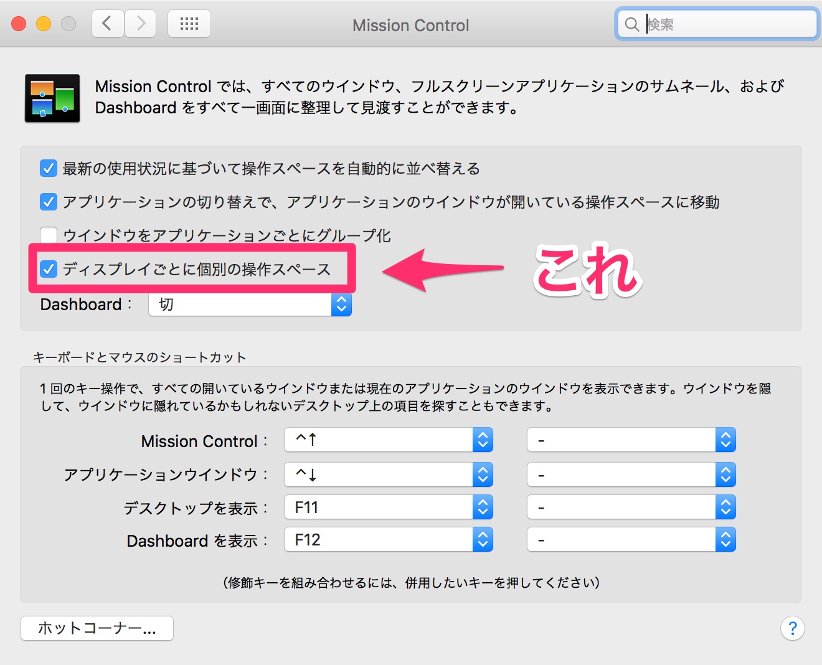Click the back navigation arrow button
822x665 pixels.
point(108,24)
